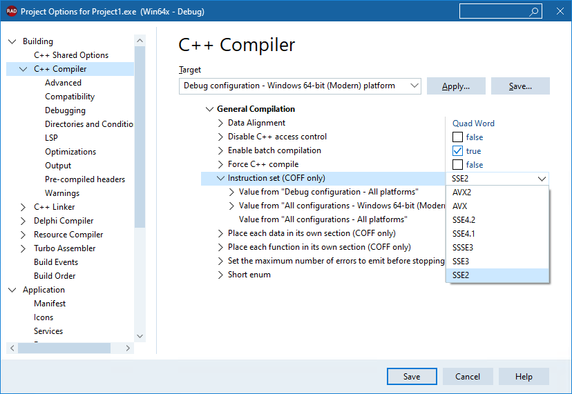Expand Place each function in own section
Screen dimensions: 572x394
(x=220, y=247)
